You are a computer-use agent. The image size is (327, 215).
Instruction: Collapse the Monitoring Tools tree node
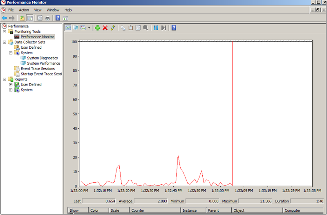pos(4,32)
